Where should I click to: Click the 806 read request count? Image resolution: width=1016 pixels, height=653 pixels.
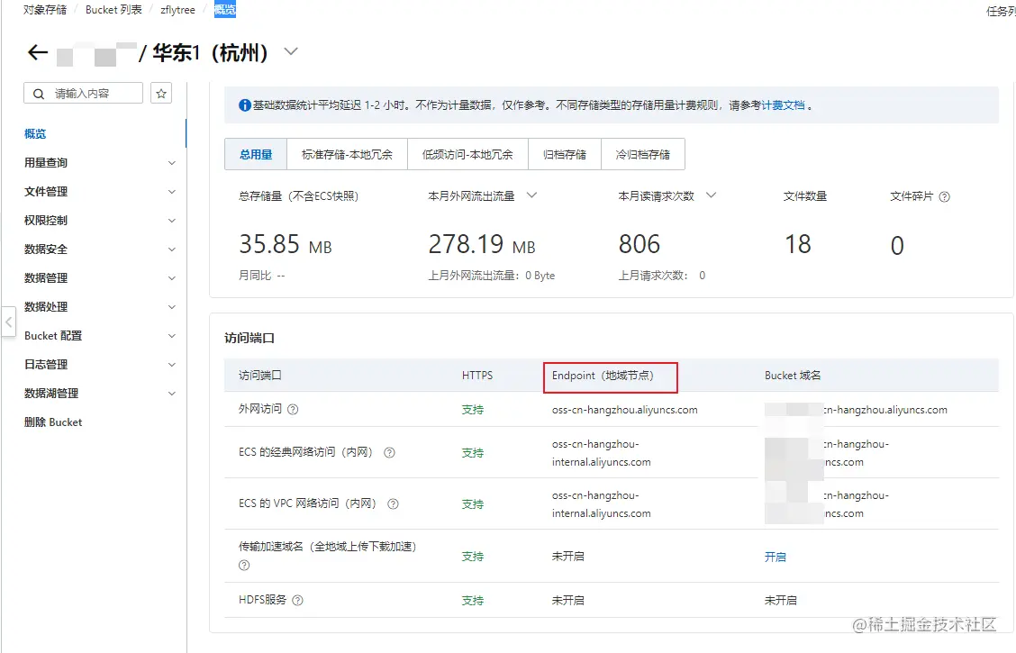[639, 245]
